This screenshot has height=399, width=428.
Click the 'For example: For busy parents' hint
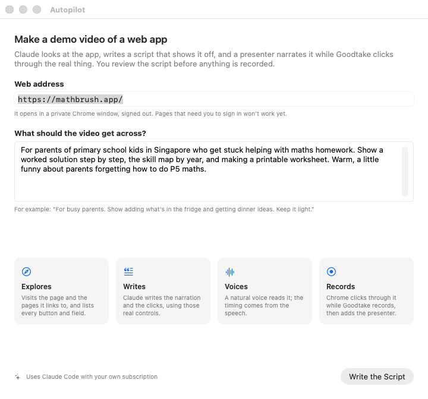(164, 209)
